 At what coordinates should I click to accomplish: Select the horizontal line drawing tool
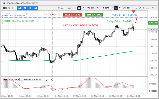[148, 8]
